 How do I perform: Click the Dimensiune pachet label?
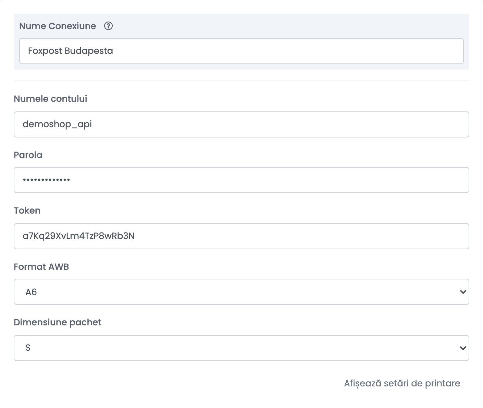[58, 322]
